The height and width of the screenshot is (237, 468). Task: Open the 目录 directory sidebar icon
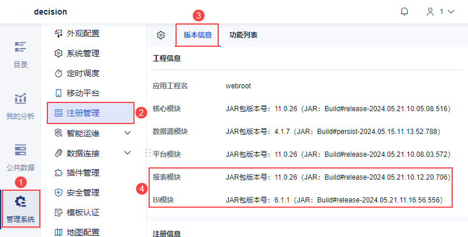tap(20, 47)
